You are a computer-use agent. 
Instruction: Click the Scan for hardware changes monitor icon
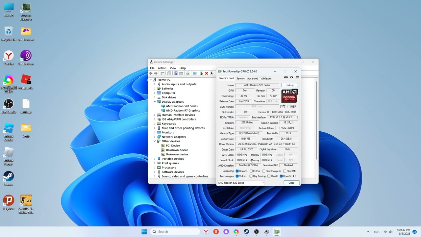coord(195,73)
